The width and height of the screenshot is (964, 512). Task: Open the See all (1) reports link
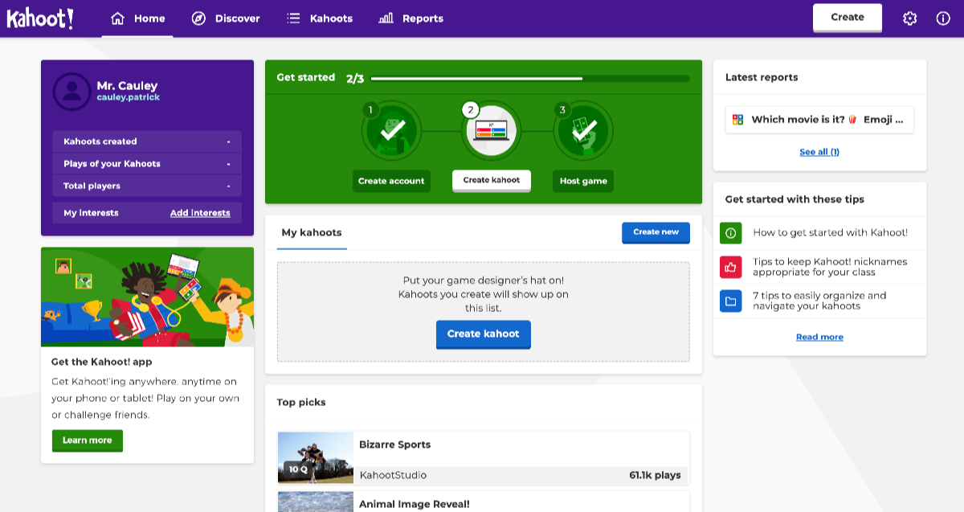(x=819, y=152)
